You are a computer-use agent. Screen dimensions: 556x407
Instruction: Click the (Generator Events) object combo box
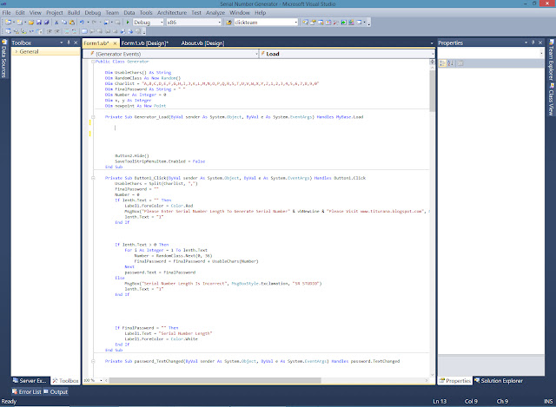pyautogui.click(x=171, y=54)
